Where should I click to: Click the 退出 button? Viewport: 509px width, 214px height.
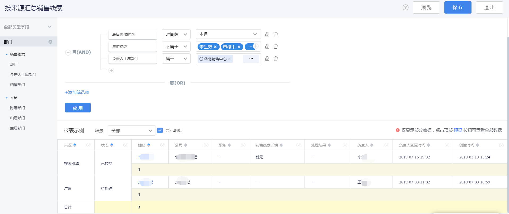click(x=489, y=7)
